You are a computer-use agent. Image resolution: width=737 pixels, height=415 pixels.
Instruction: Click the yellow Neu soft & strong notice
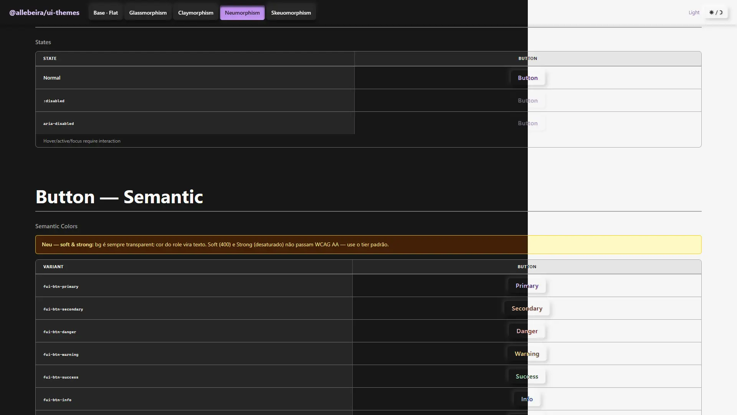[368, 244]
